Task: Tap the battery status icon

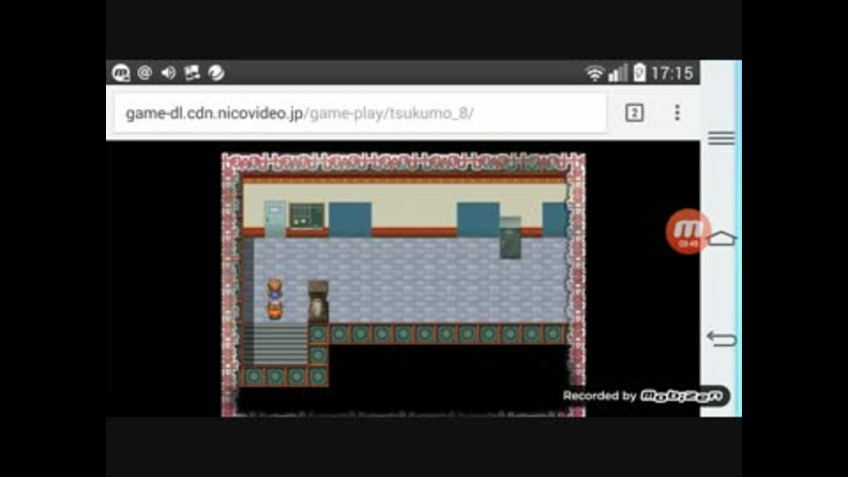Action: [x=640, y=72]
